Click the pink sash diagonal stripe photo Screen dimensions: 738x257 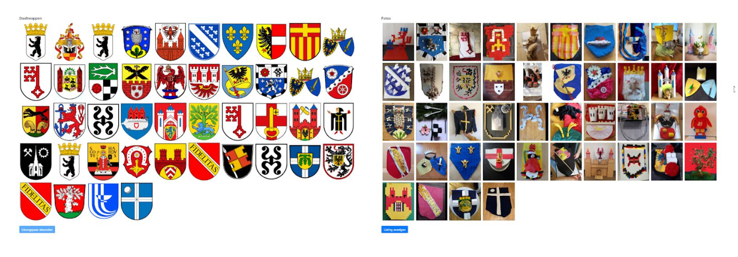[x=432, y=202]
